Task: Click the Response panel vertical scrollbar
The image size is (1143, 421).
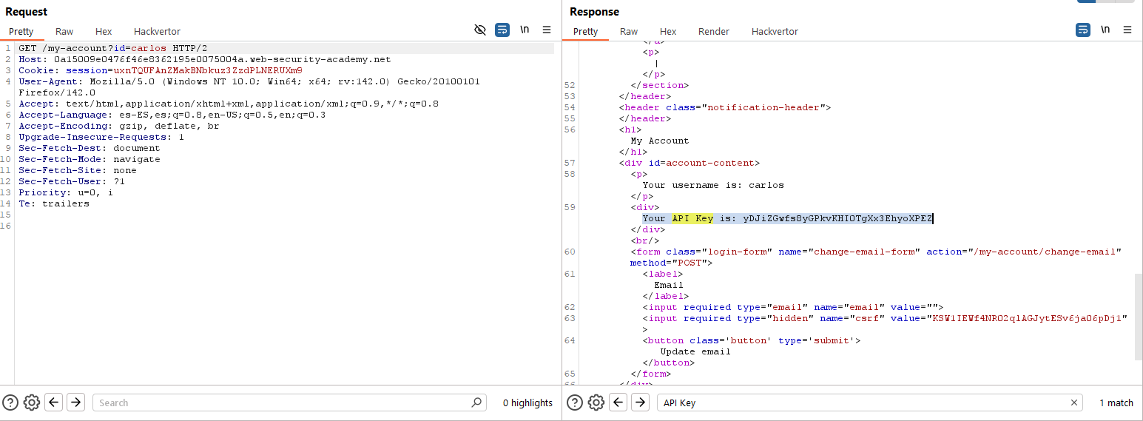Action: point(1138,316)
